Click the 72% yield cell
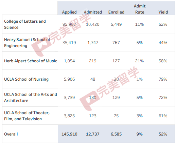The image size is (176, 145). pos(163,98)
